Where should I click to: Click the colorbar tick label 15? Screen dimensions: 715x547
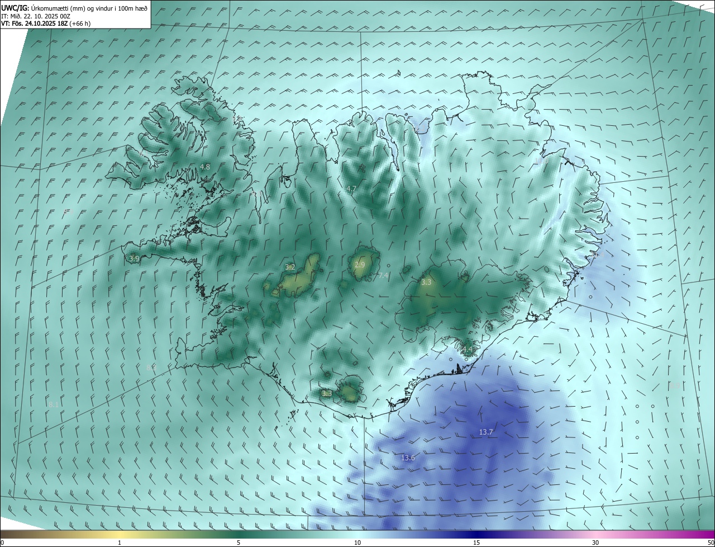pyautogui.click(x=476, y=543)
